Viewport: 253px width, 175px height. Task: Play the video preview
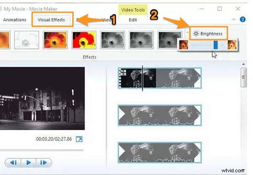[x=29, y=163]
